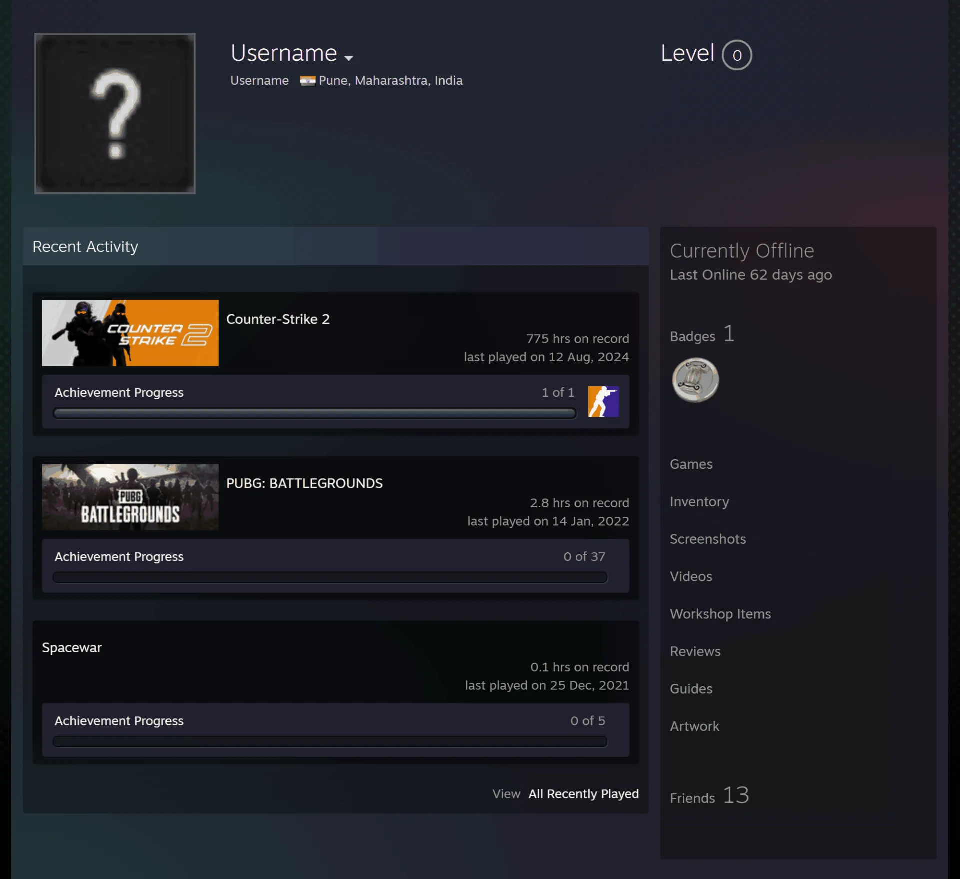The height and width of the screenshot is (879, 960).
Task: Open the Spacewar game title link
Action: [x=72, y=647]
